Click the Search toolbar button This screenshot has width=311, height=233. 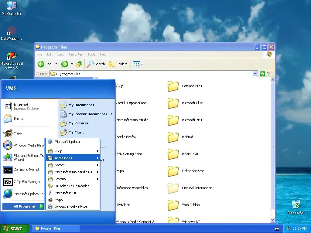(x=96, y=64)
